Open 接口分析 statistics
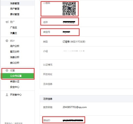 [15, 63]
